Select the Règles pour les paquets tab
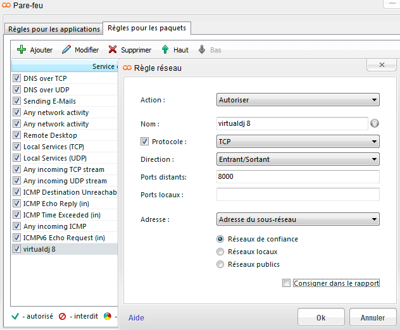 pyautogui.click(x=147, y=28)
